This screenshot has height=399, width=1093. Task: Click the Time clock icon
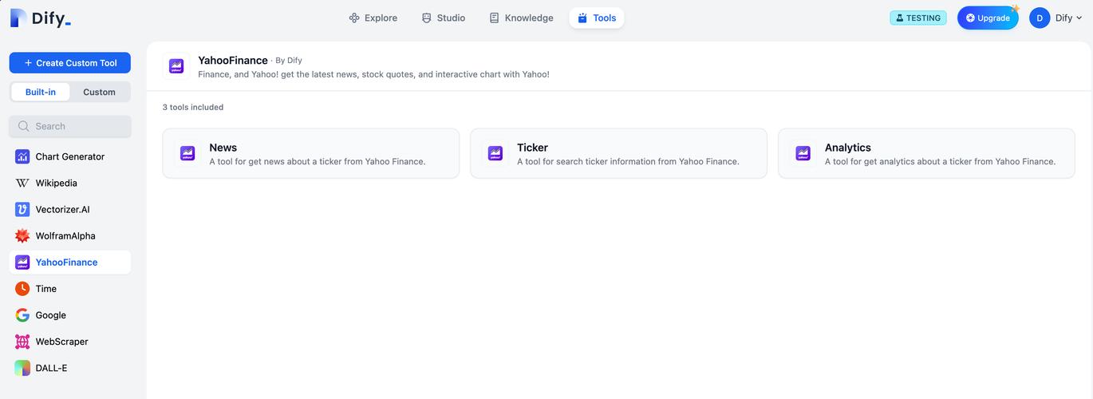[x=22, y=288]
